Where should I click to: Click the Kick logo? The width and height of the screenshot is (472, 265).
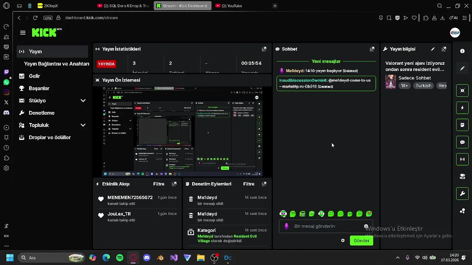(x=46, y=32)
